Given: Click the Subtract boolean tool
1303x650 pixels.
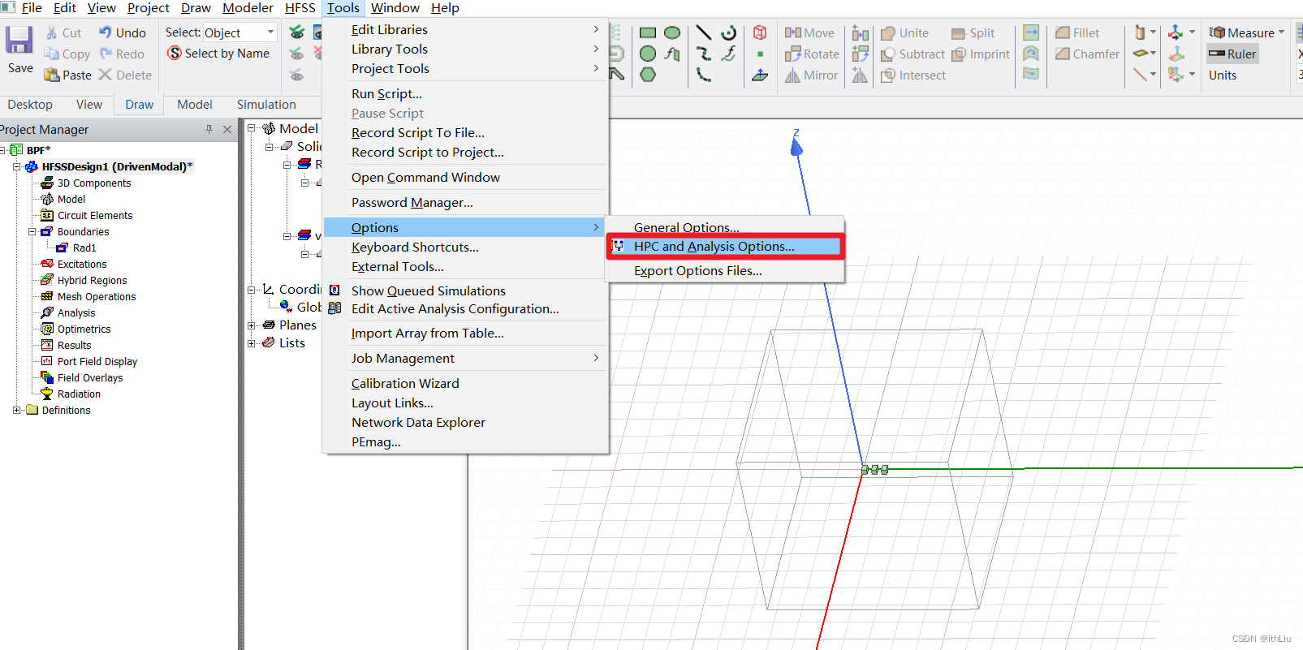Looking at the screenshot, I should pyautogui.click(x=913, y=54).
